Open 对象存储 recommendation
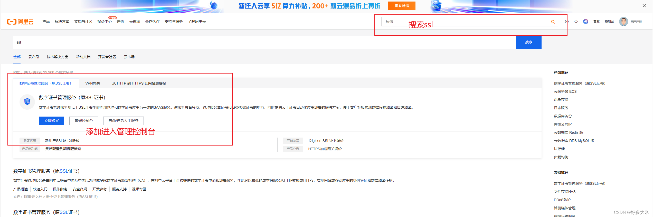Screen dimensions: 653x217 pos(561,100)
